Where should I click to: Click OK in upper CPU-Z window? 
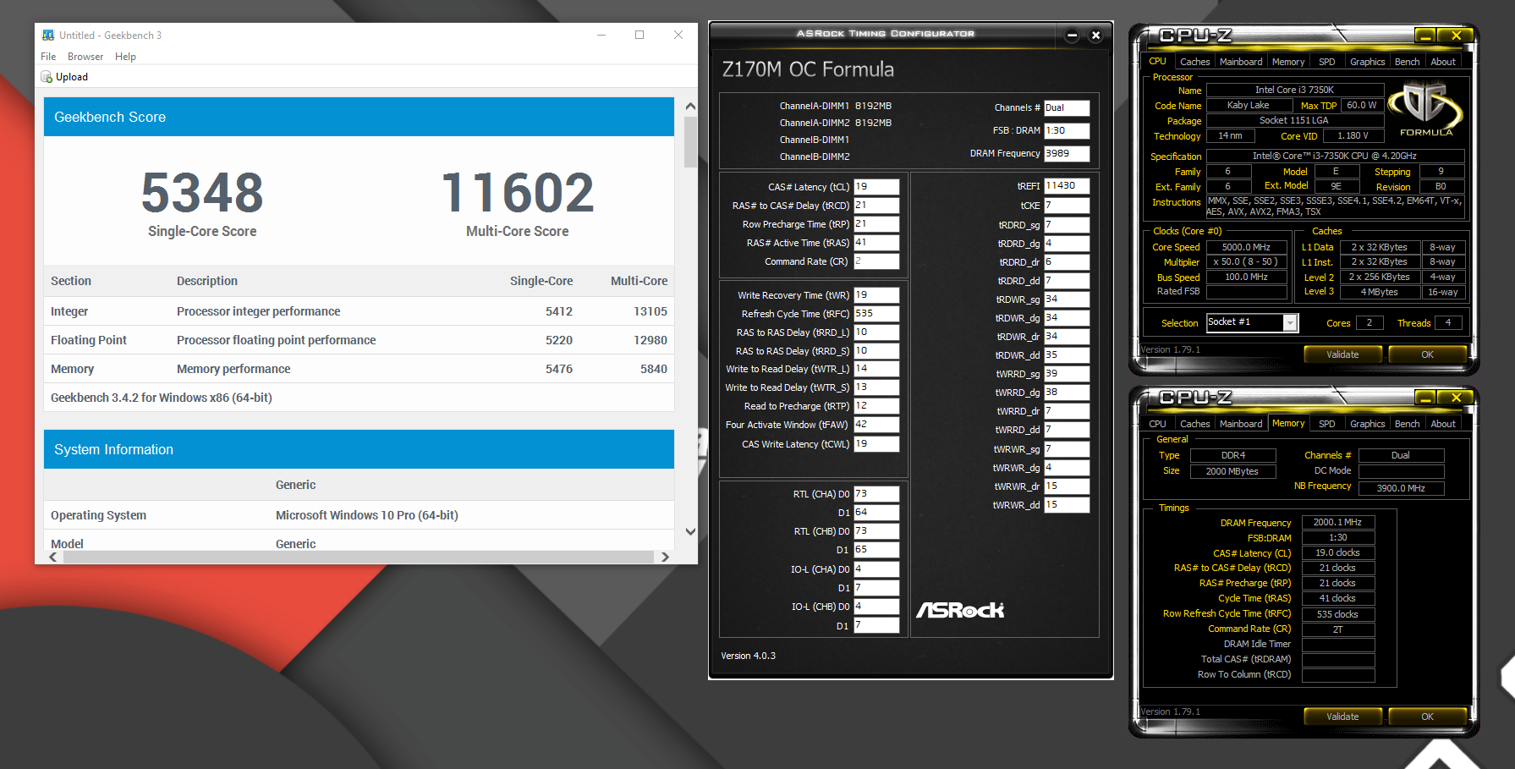pyautogui.click(x=1427, y=354)
